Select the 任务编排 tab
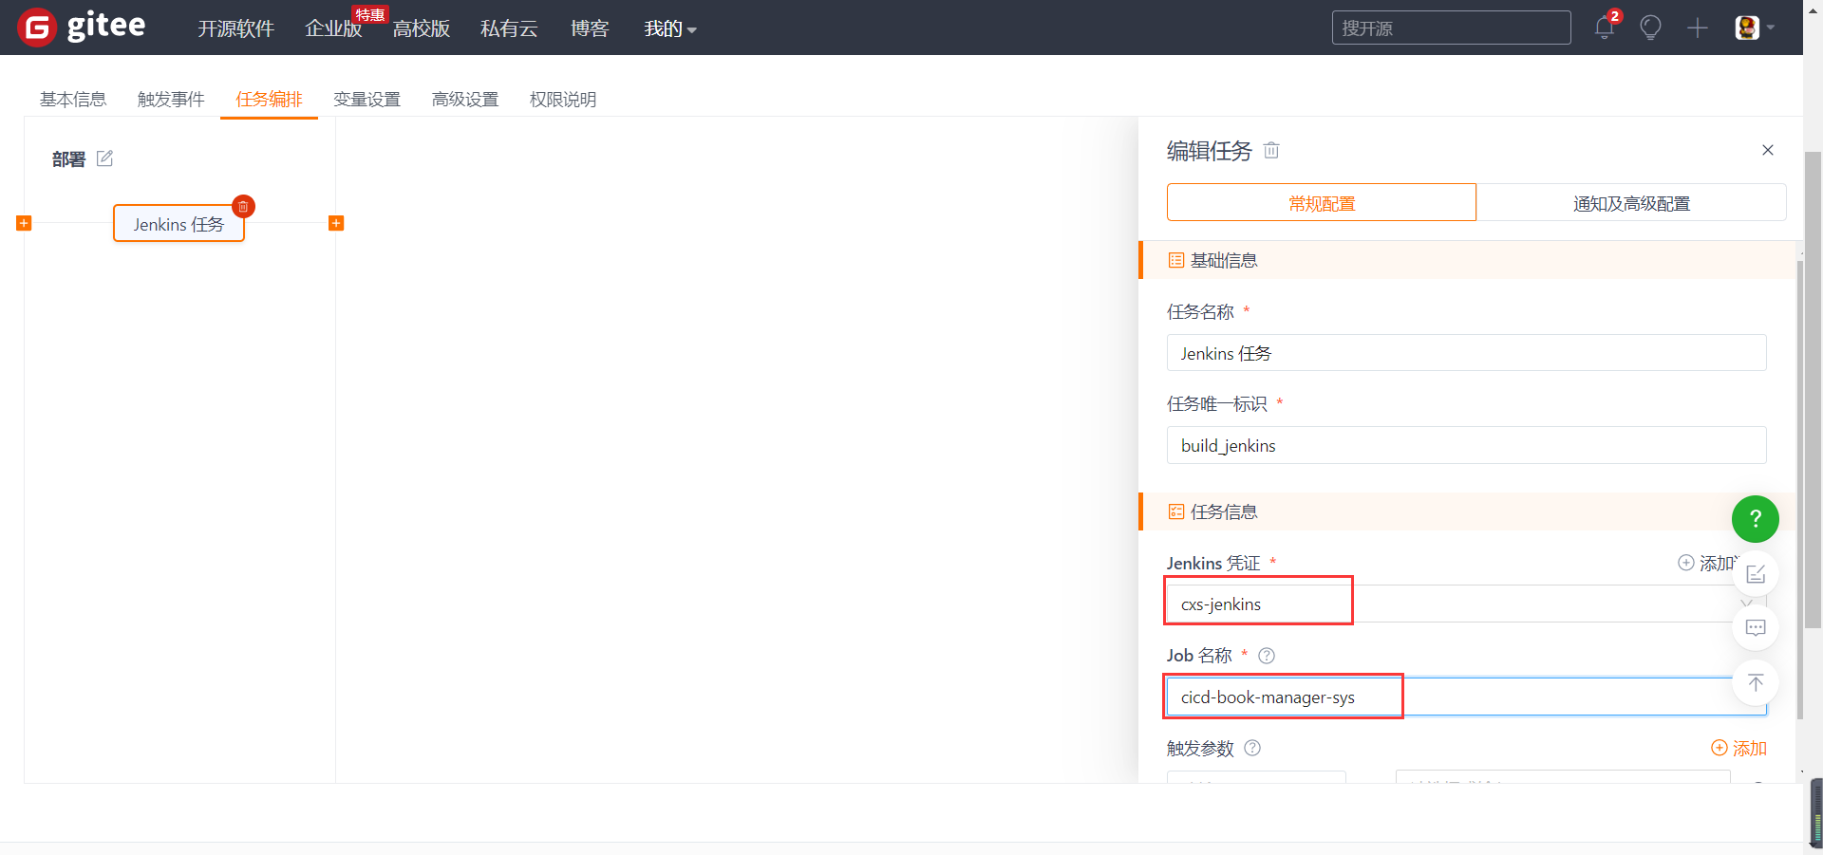This screenshot has width=1823, height=855. click(x=269, y=99)
